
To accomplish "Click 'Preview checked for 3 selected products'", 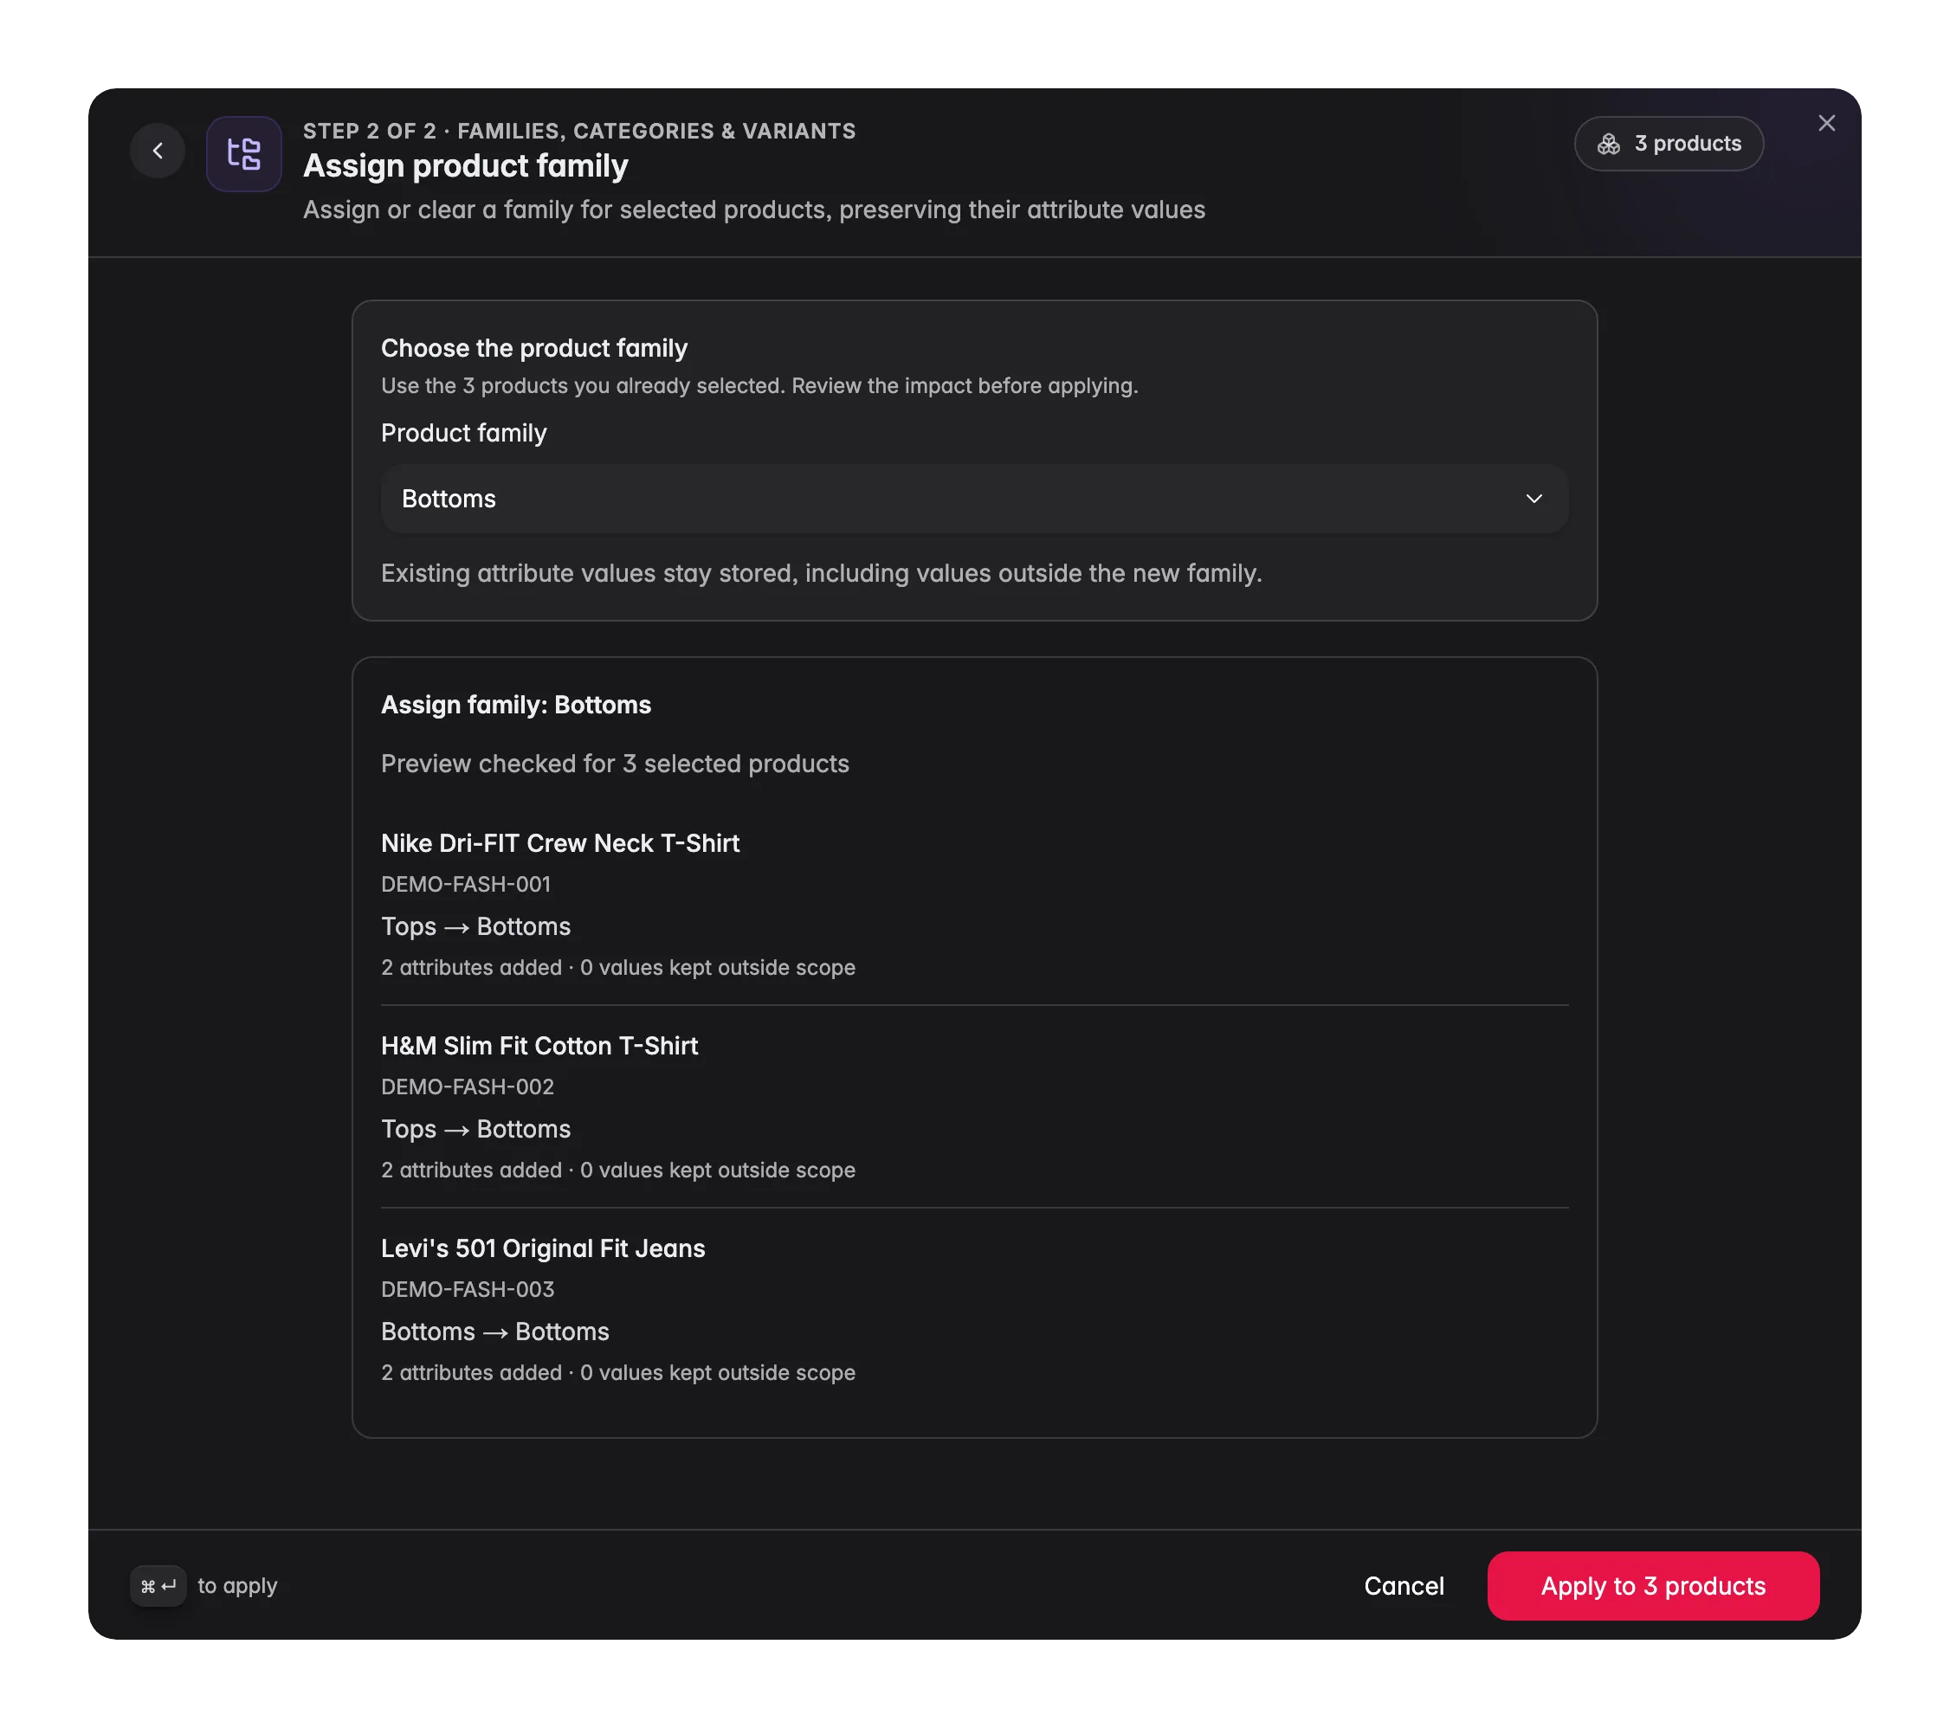I will pos(615,764).
